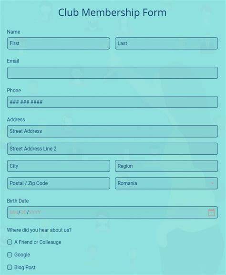Click the City input field

59,166
